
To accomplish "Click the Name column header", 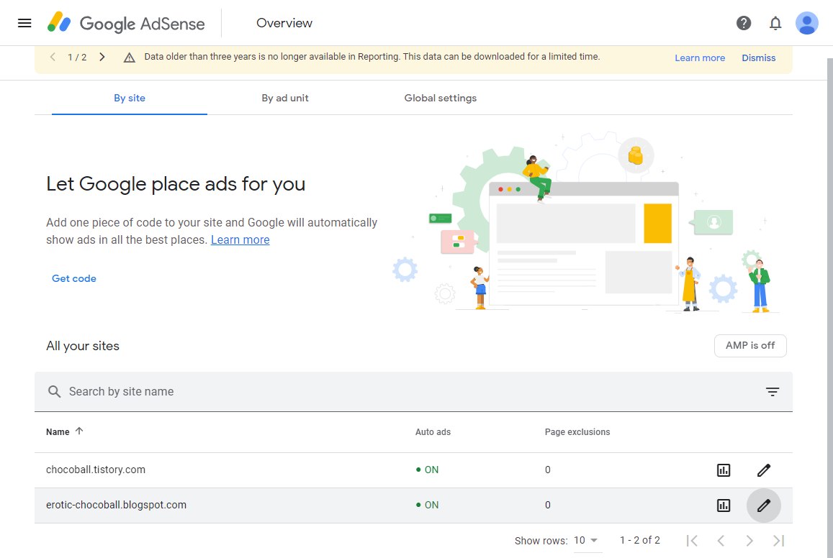I will click(x=58, y=431).
